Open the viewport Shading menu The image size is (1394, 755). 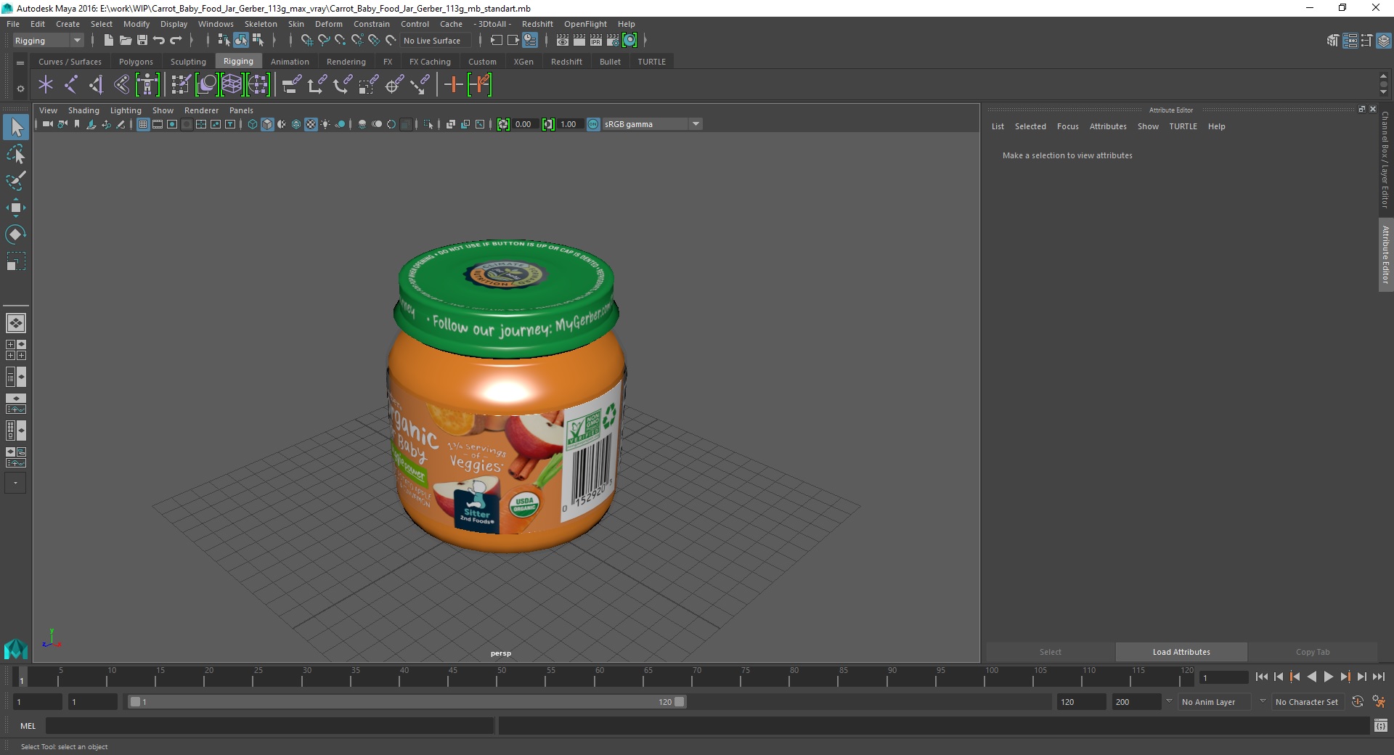tap(83, 110)
